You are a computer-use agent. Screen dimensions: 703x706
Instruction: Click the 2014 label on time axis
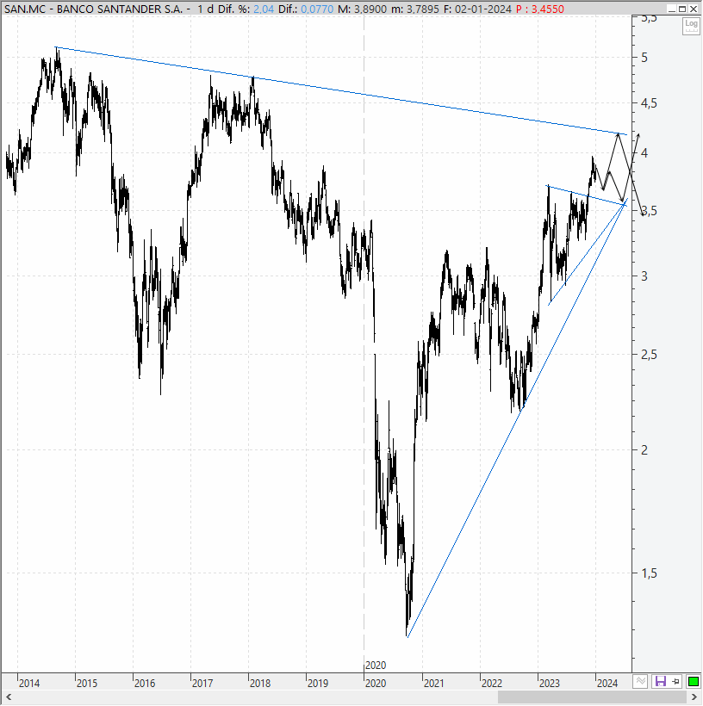point(28,684)
